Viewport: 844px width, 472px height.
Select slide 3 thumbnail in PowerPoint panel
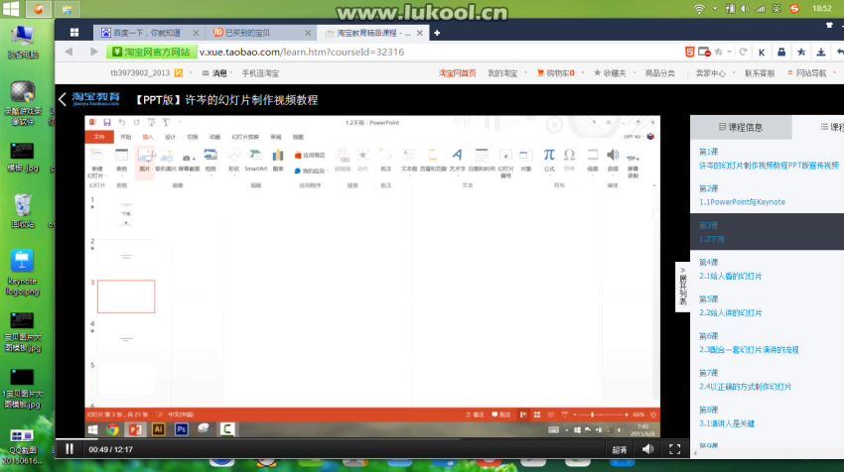[126, 296]
